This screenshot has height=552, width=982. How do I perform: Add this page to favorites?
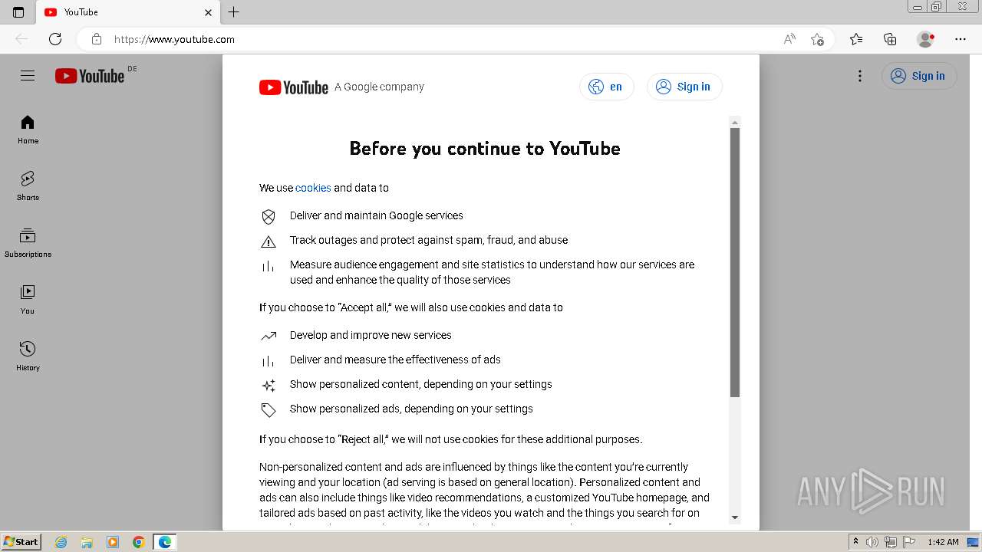click(x=817, y=39)
